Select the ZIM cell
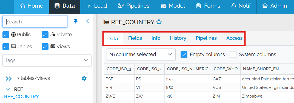The image size is (294, 103). click(226, 96)
